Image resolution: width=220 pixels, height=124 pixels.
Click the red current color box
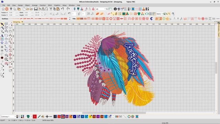click(x=35, y=116)
